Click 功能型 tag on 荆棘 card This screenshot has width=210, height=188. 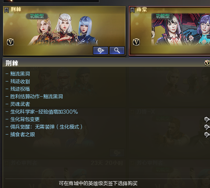click(x=37, y=16)
